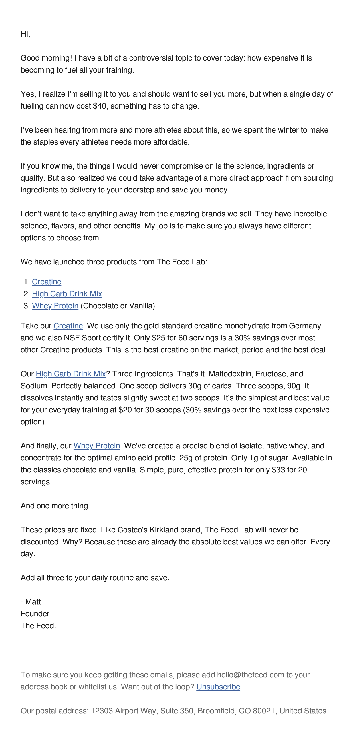Viewport: 347px width, 738px height.
Task: Click the Broomfield postal address line
Action: pyautogui.click(x=173, y=711)
